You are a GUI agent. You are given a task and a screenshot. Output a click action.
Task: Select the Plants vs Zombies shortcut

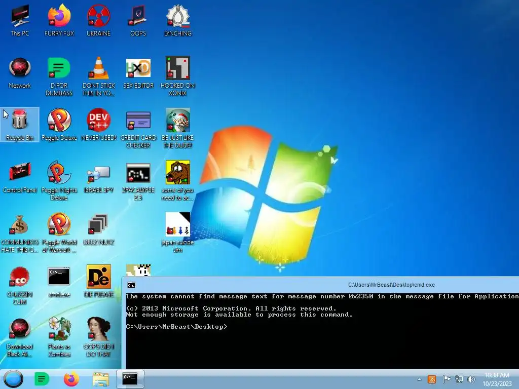pyautogui.click(x=59, y=337)
